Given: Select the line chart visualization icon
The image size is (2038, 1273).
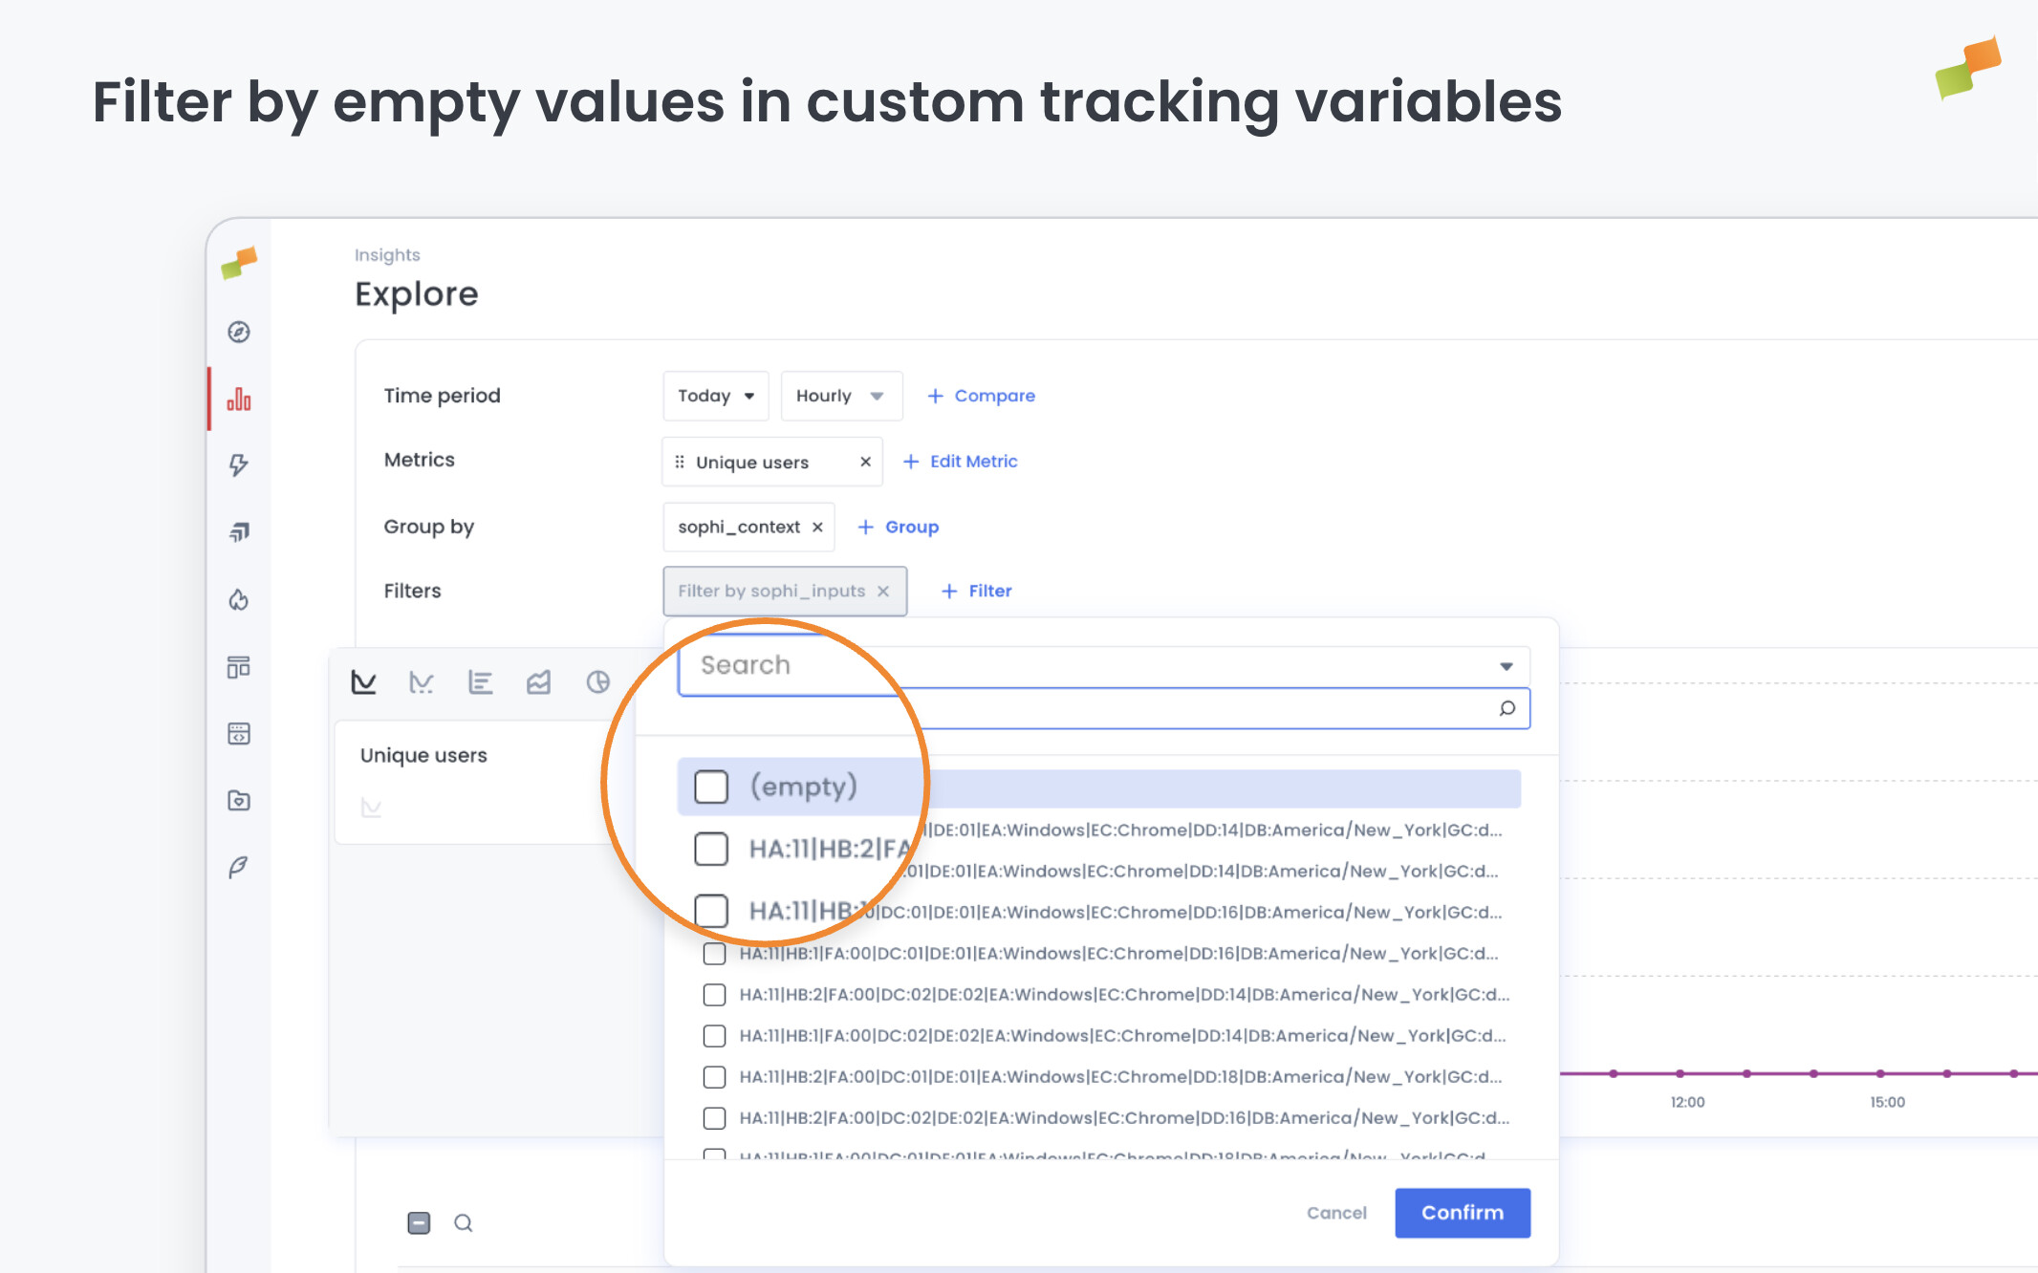Looking at the screenshot, I should coord(363,682).
